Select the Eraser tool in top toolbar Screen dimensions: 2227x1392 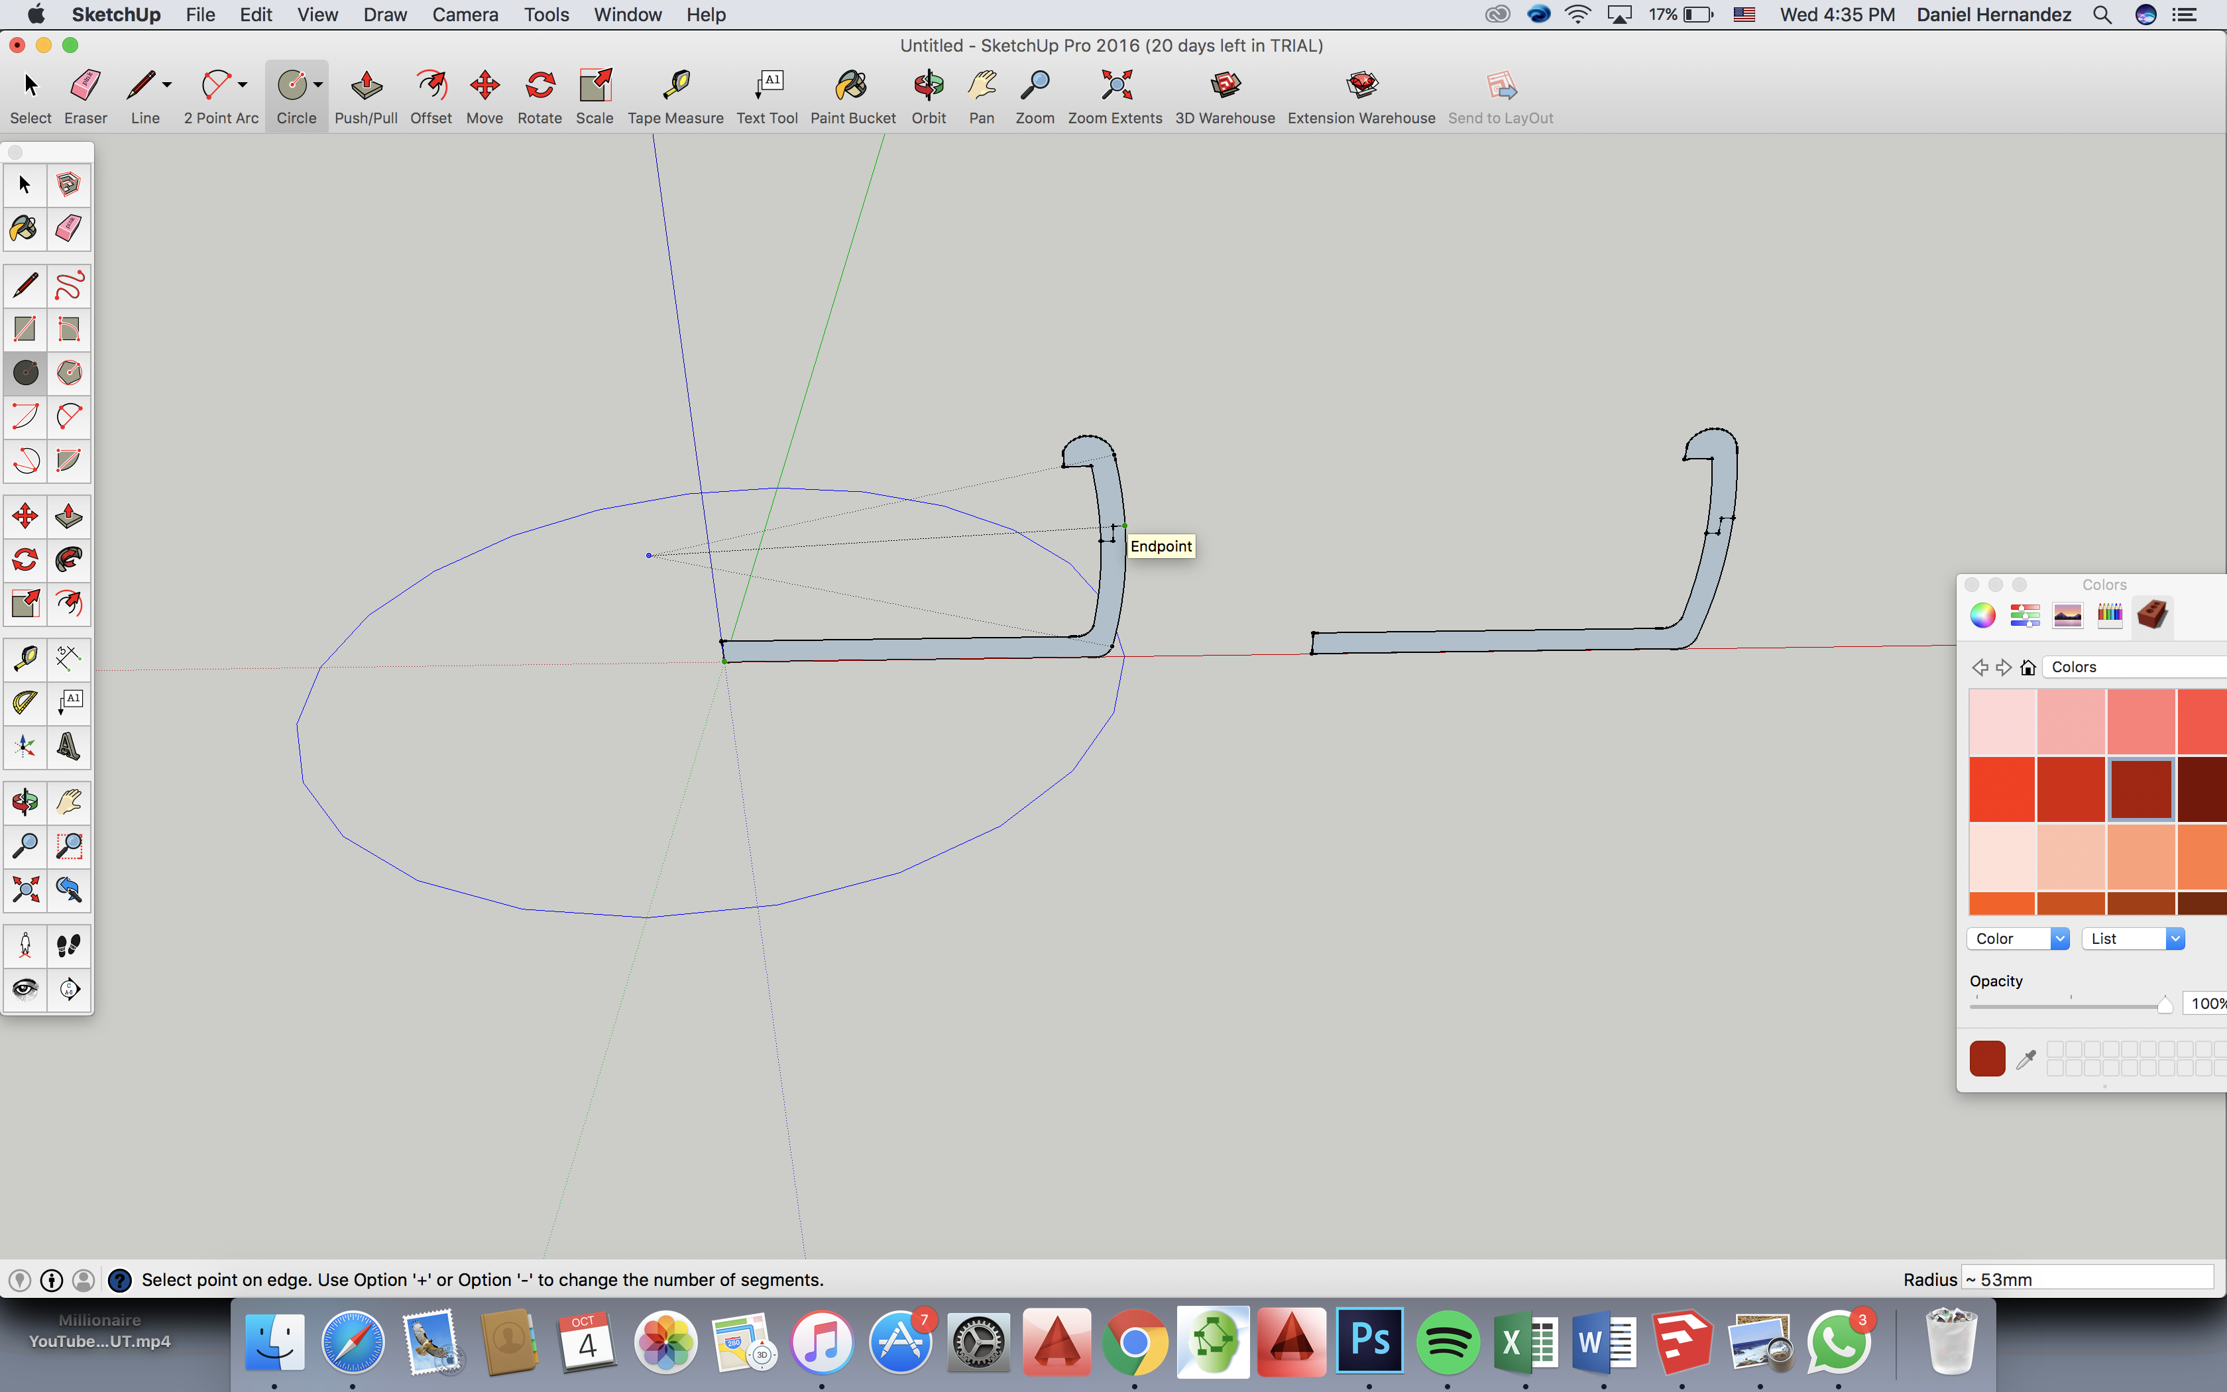coord(86,95)
